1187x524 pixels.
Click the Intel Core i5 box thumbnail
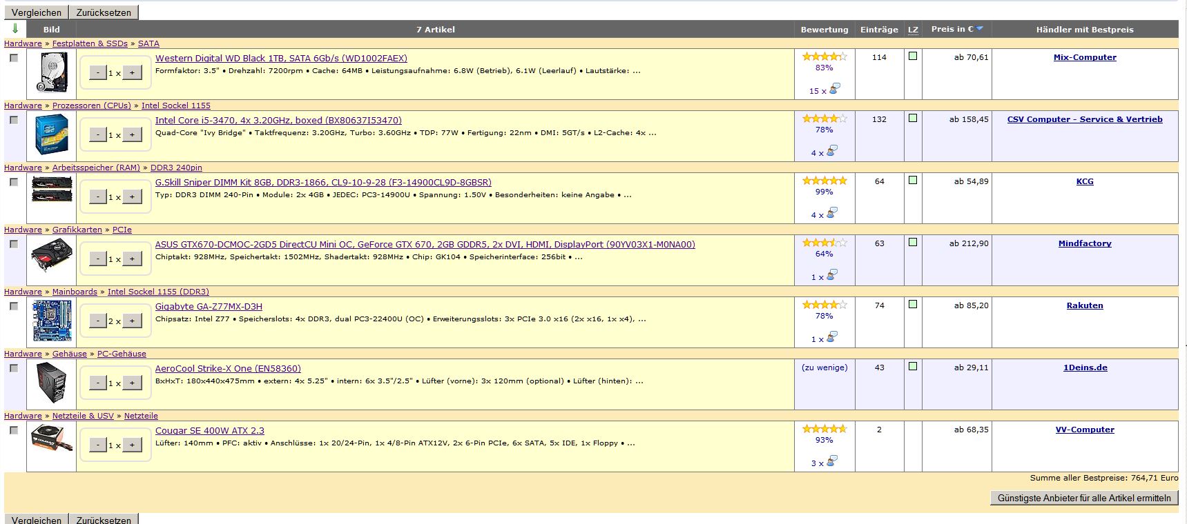click(x=52, y=134)
